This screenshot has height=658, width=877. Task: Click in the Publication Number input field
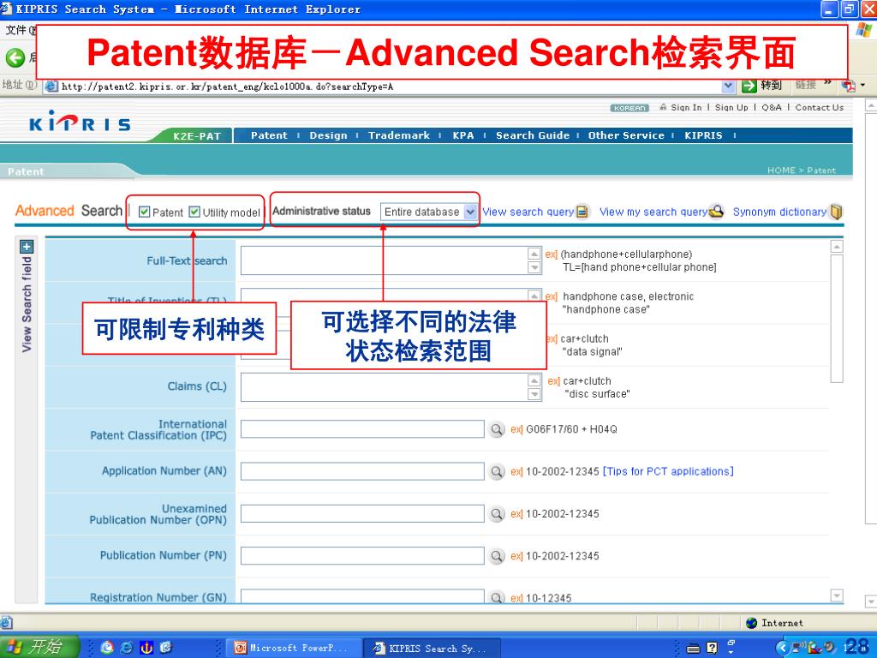point(362,556)
